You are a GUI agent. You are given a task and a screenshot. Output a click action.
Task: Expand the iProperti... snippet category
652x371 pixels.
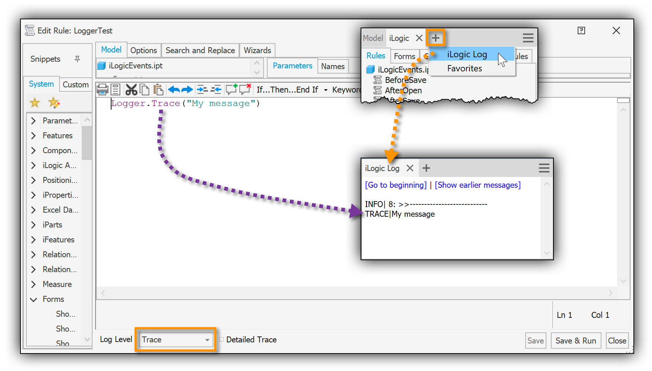pyautogui.click(x=33, y=195)
